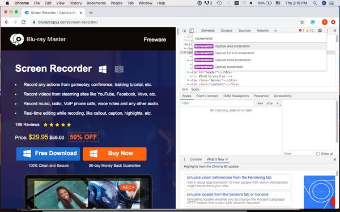Viewport: 340px width, 212px height.
Task: Toggle the device toolbar icon
Action: [x=192, y=31]
